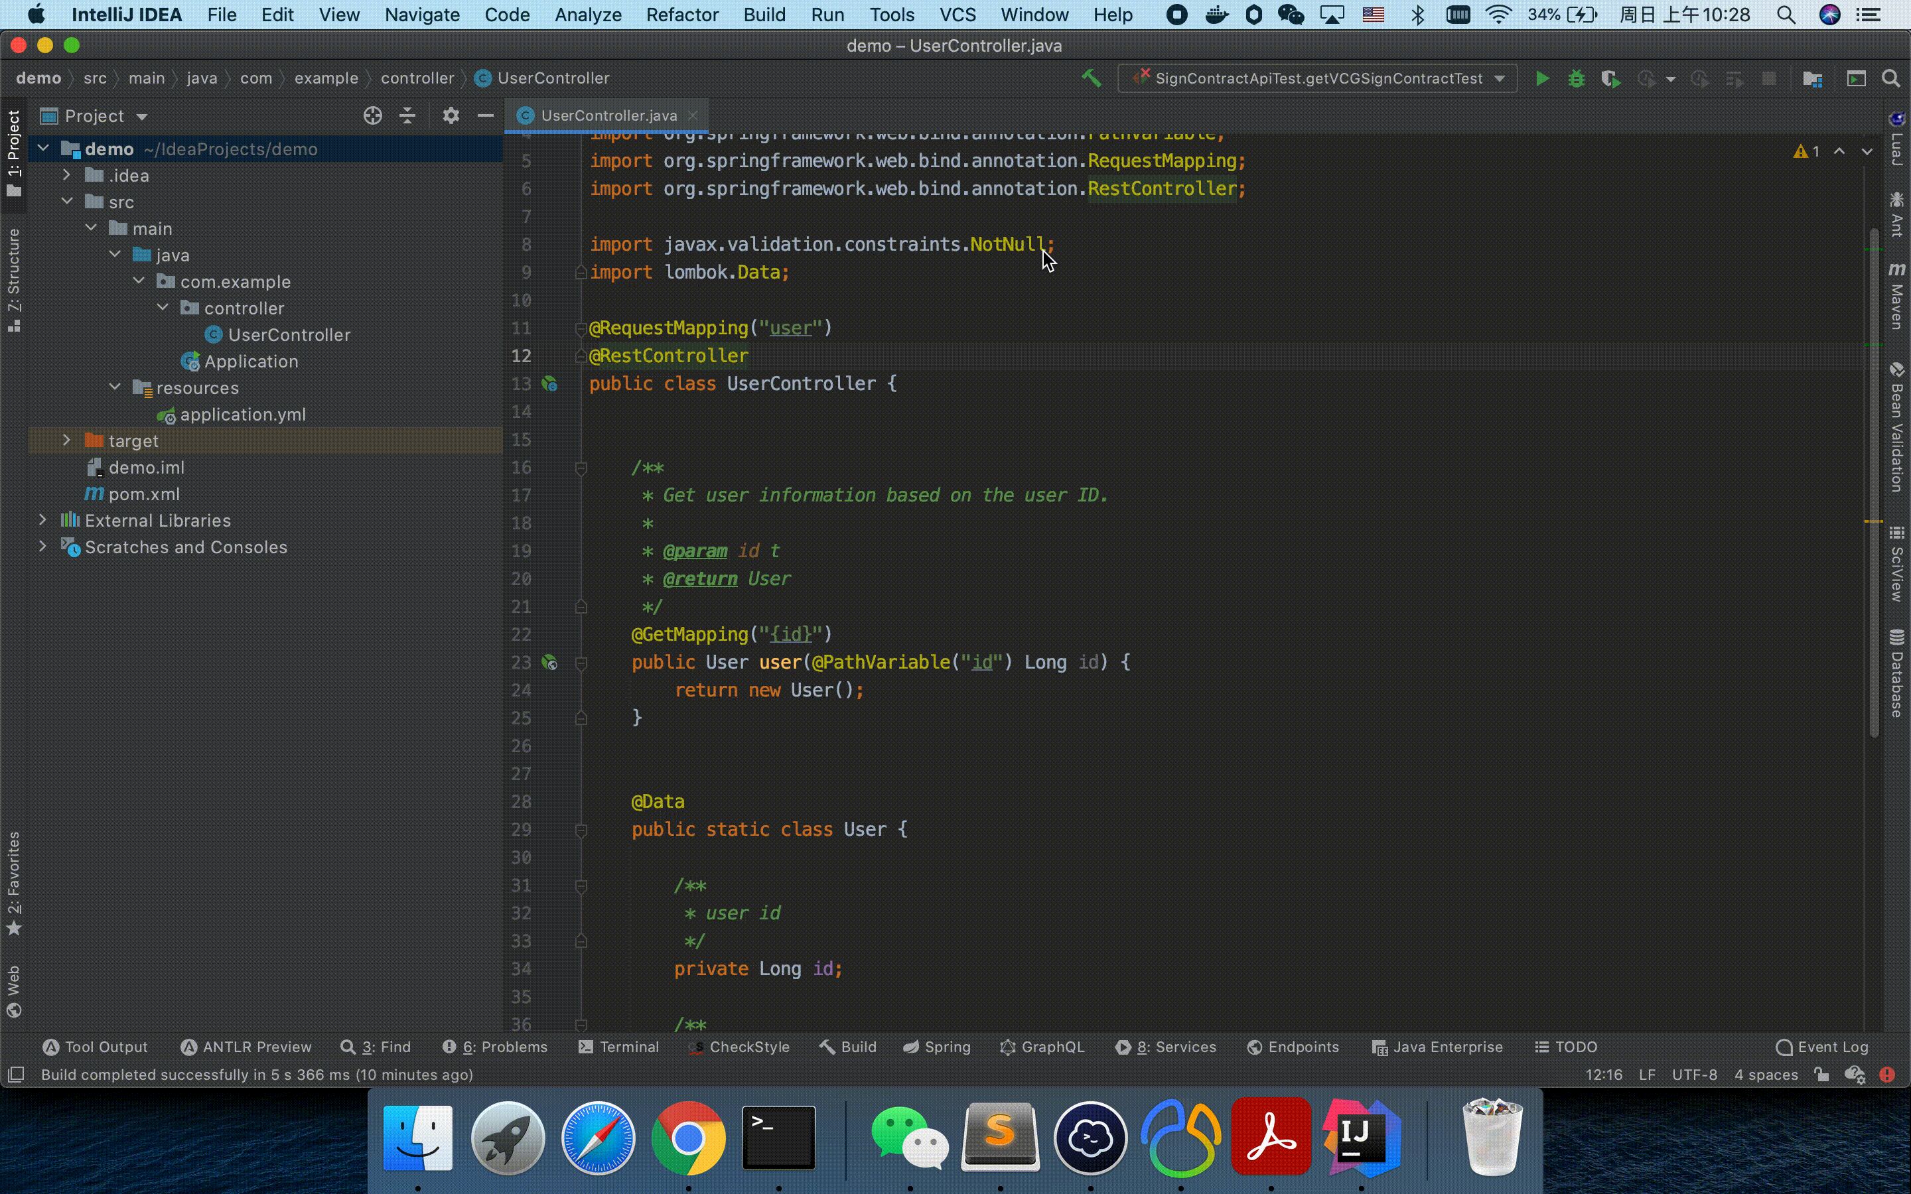Click Locate in Project crosshair icon

click(x=373, y=116)
